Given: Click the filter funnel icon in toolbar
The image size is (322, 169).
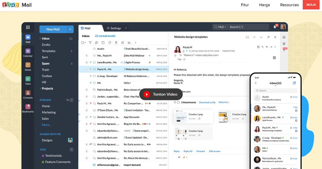Looking at the screenshot, I should point(90,43).
